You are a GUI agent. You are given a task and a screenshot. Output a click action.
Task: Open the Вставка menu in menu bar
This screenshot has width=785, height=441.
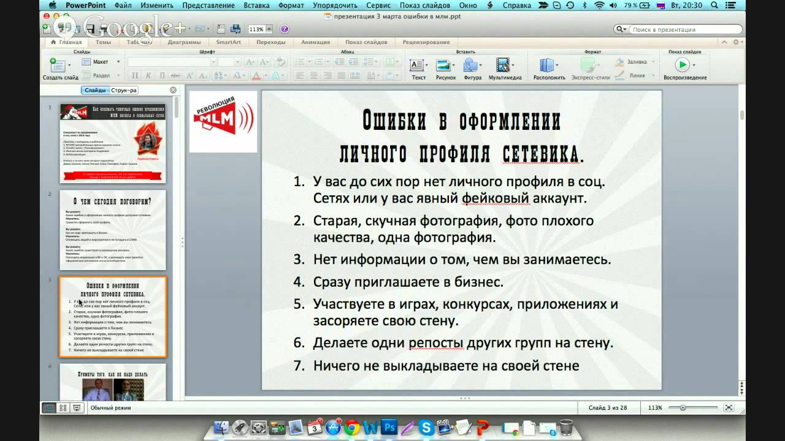coord(256,6)
